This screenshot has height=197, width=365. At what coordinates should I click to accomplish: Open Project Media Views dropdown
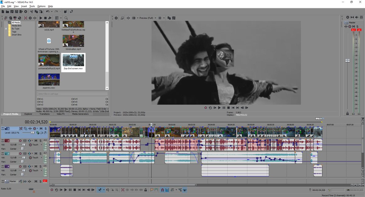61,18
